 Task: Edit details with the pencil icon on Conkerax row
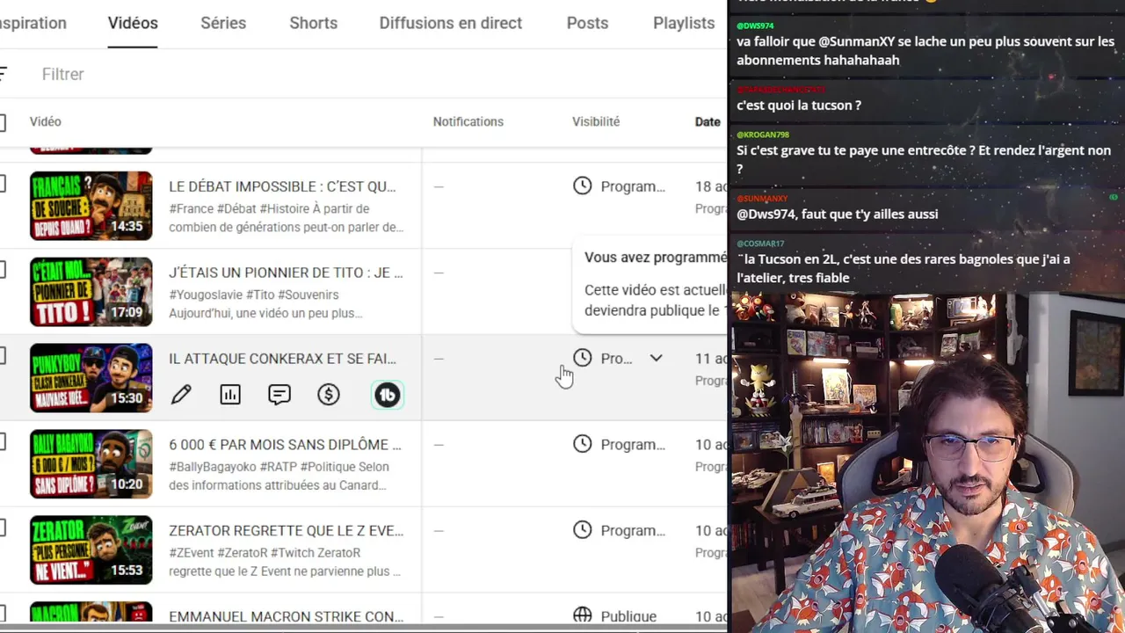tap(181, 395)
